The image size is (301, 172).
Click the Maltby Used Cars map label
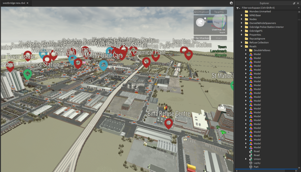coord(104,55)
